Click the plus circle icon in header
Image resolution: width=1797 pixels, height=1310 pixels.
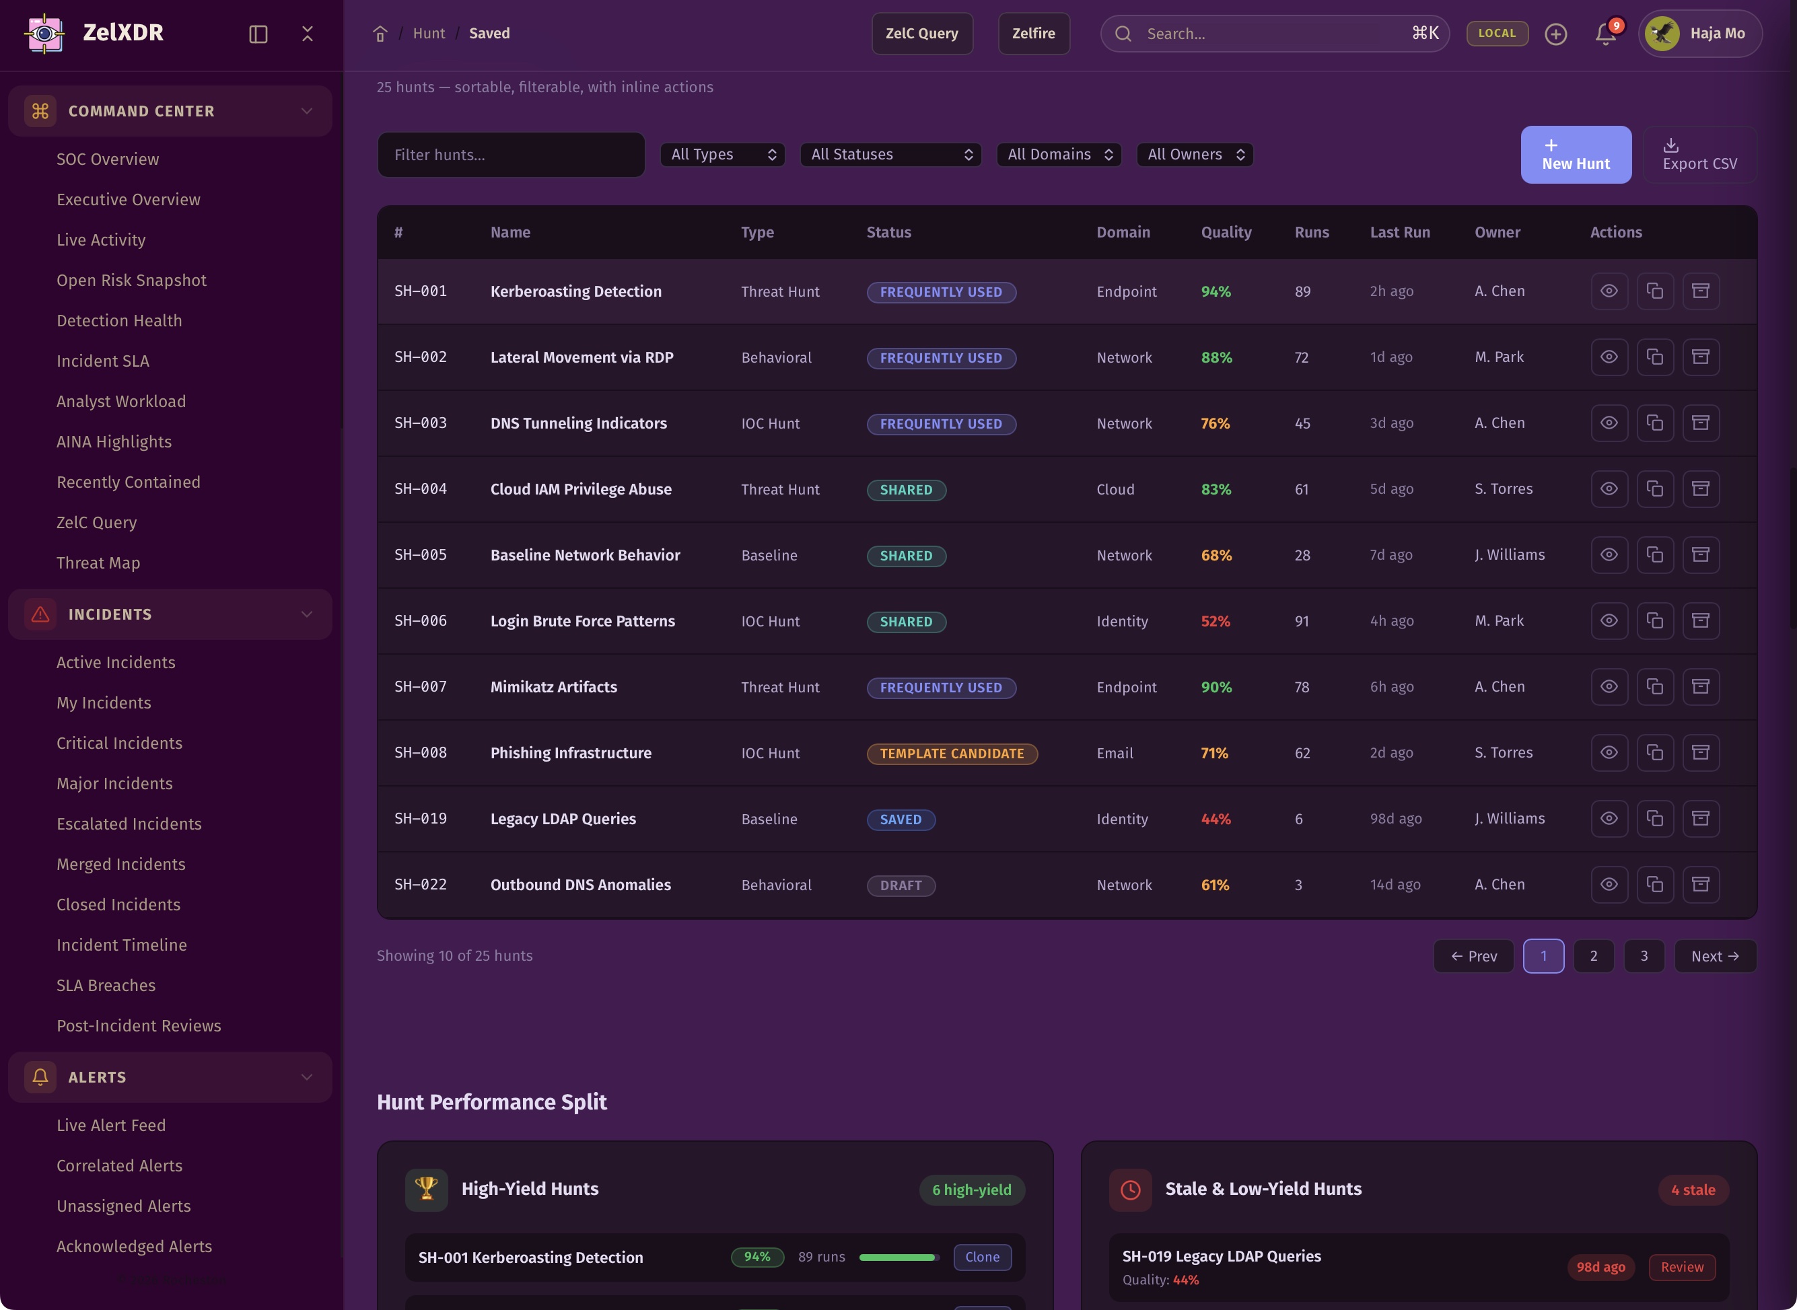(1555, 34)
